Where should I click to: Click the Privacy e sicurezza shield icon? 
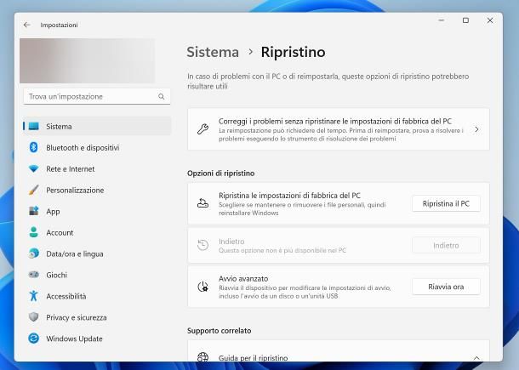[34, 317]
